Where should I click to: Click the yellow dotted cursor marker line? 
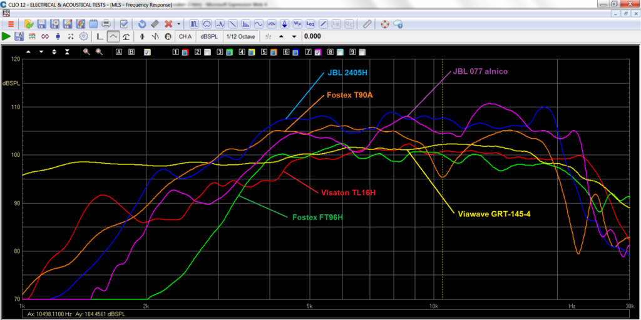point(443,179)
